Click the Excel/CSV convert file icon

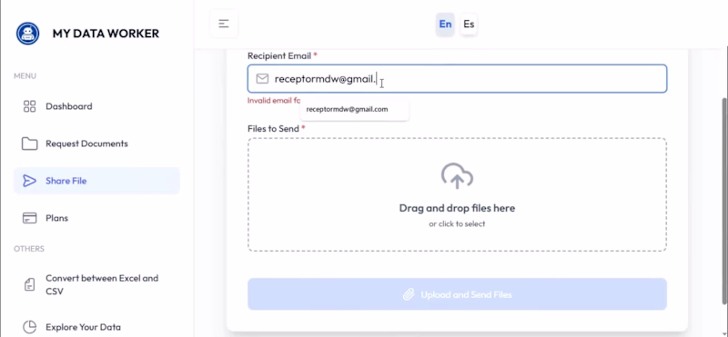coord(29,284)
